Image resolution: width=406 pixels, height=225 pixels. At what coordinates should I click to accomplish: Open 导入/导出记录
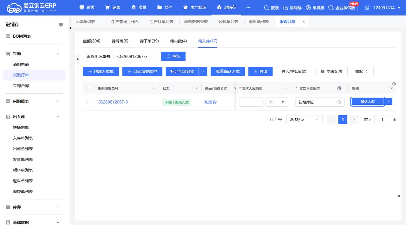pos(294,72)
